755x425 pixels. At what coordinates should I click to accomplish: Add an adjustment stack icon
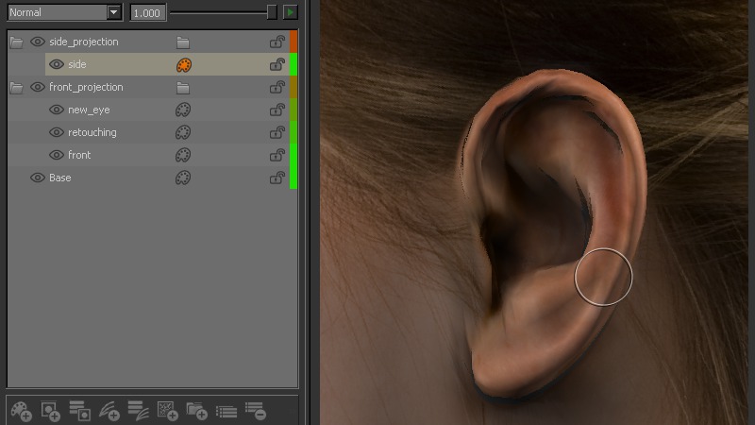coord(138,411)
